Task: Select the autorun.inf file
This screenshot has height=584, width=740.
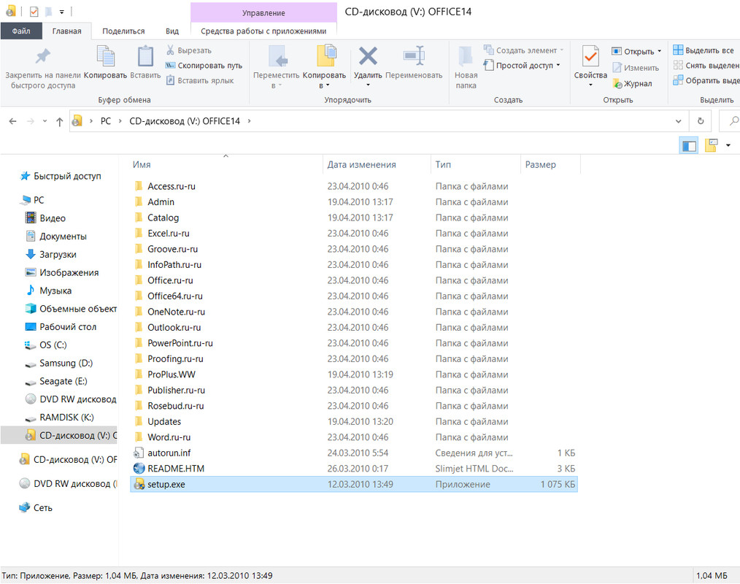Action: (x=353, y=453)
